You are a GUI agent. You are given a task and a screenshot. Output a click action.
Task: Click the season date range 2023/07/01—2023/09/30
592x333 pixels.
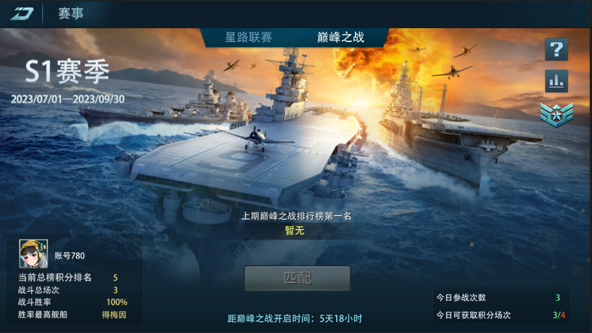pos(68,99)
